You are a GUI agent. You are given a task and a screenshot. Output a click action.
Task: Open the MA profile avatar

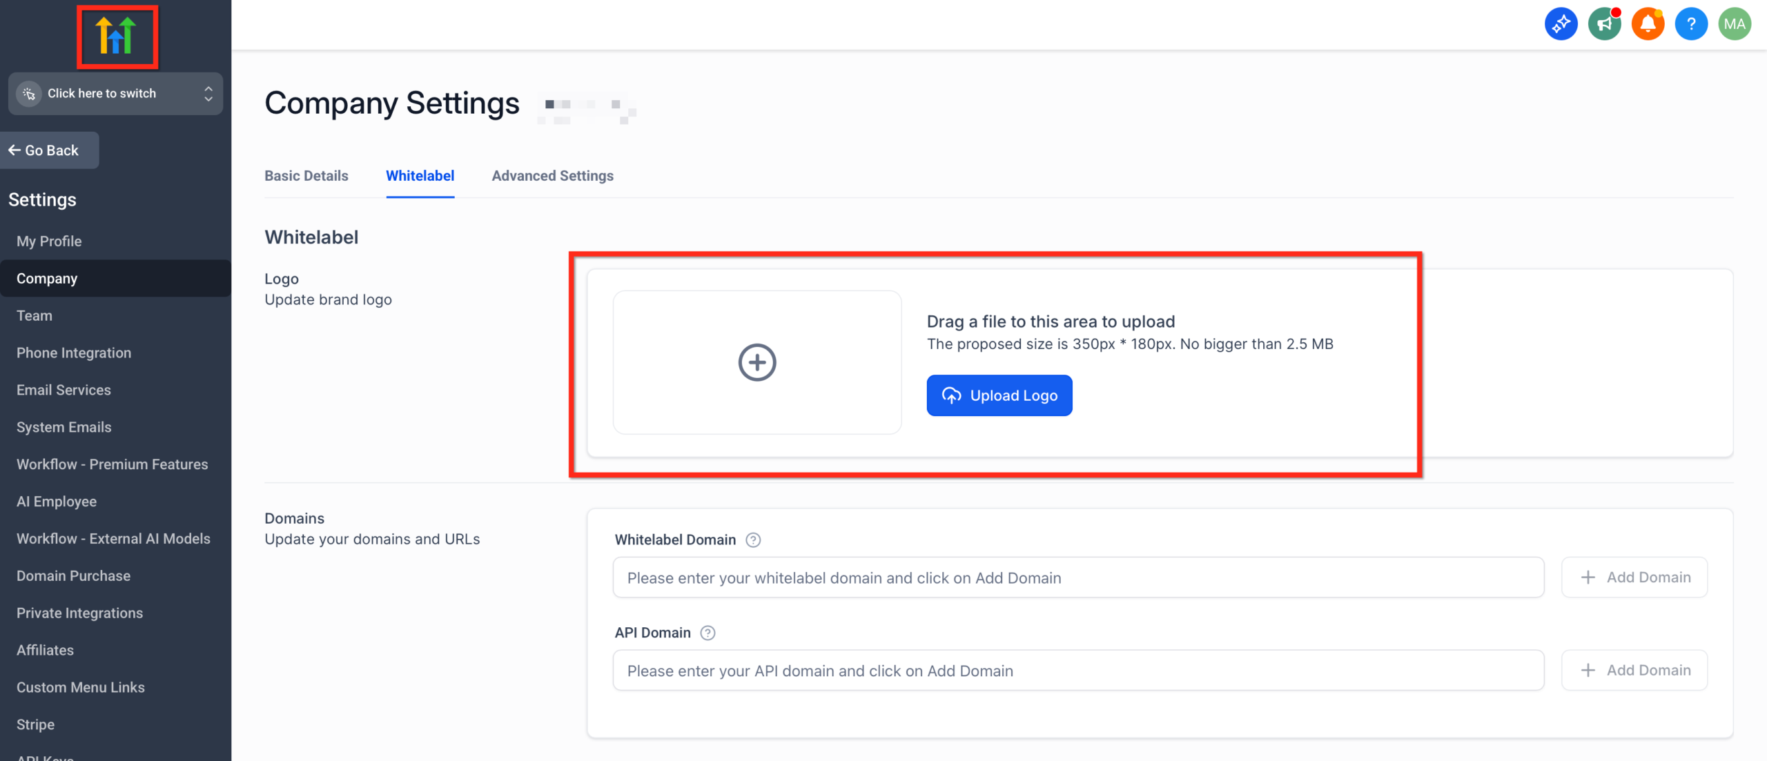(x=1735, y=23)
